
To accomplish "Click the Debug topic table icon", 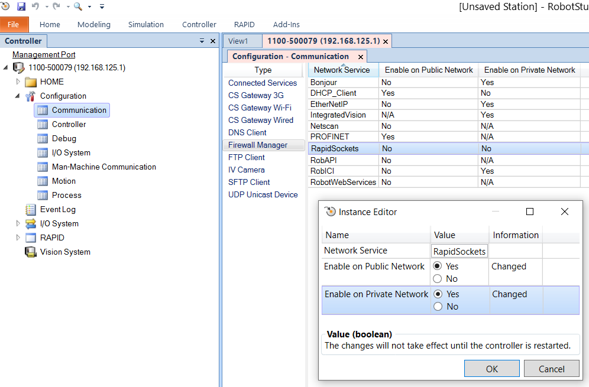I will tap(43, 138).
